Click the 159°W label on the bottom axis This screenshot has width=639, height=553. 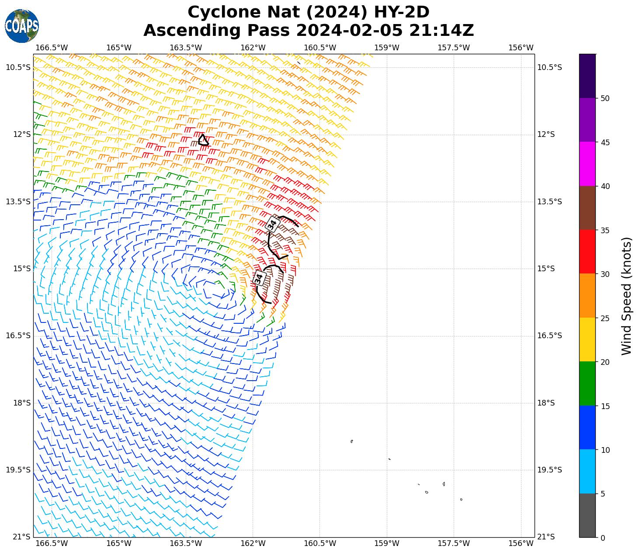387,543
